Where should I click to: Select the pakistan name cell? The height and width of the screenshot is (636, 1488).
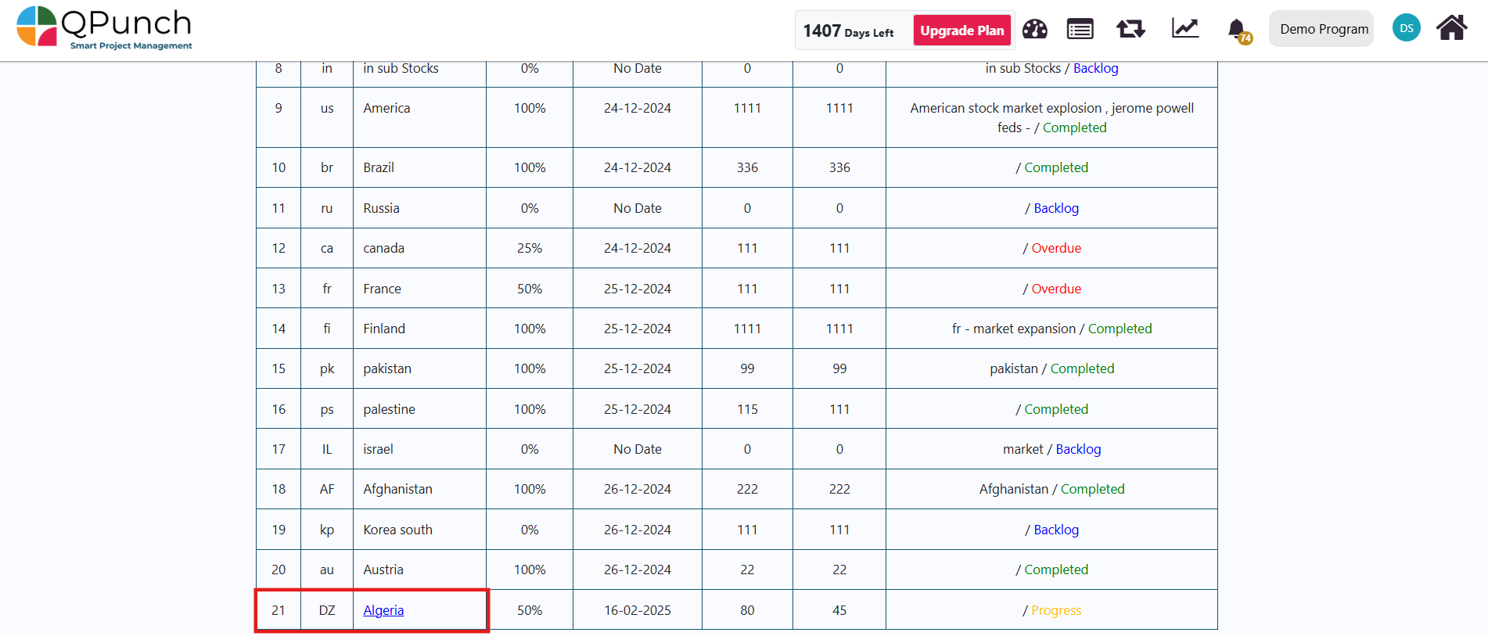tap(419, 368)
